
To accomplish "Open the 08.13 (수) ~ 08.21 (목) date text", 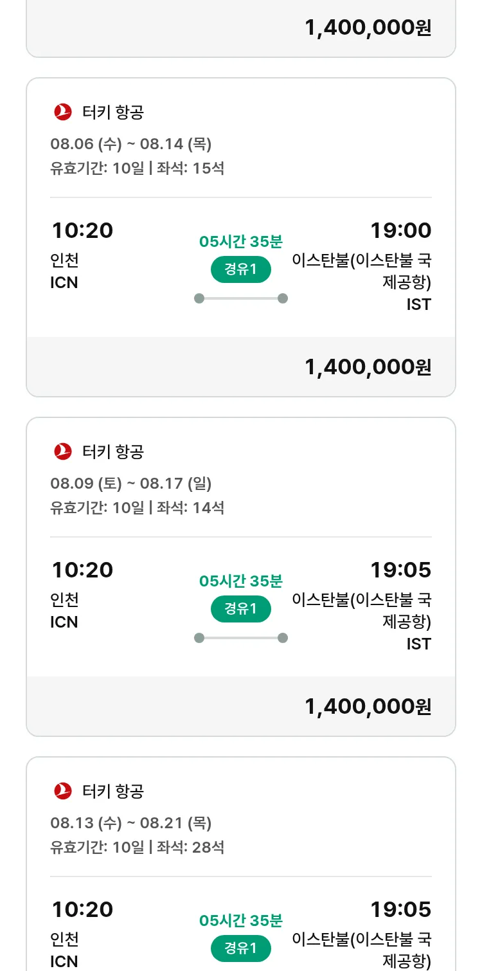I will point(131,823).
